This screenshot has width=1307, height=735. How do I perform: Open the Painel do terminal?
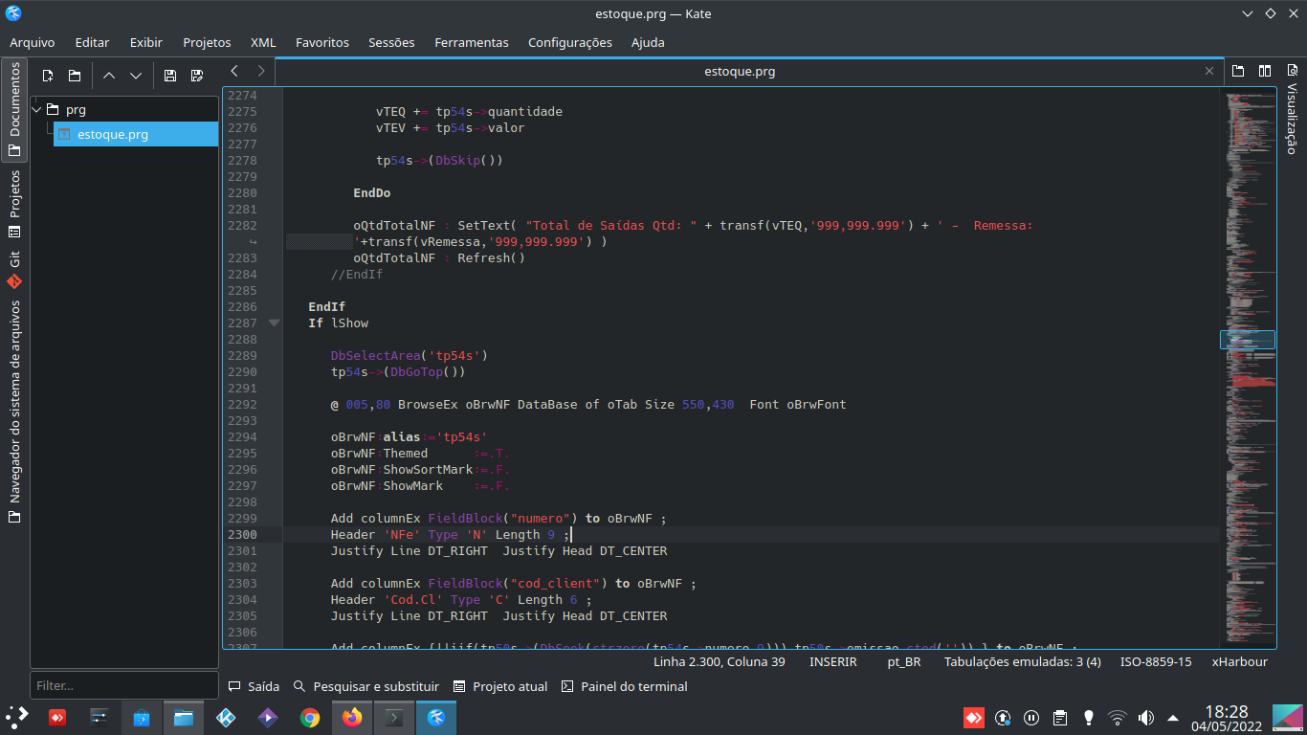(624, 686)
